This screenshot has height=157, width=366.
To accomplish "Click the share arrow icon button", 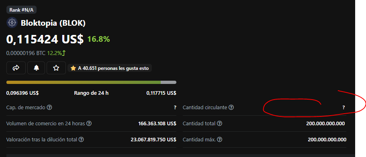I will point(16,68).
